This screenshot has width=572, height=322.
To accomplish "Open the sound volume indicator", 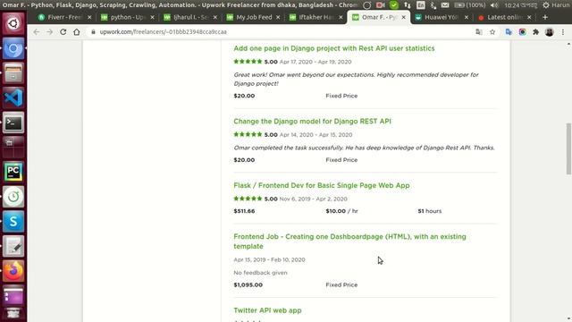I will (x=494, y=4).
